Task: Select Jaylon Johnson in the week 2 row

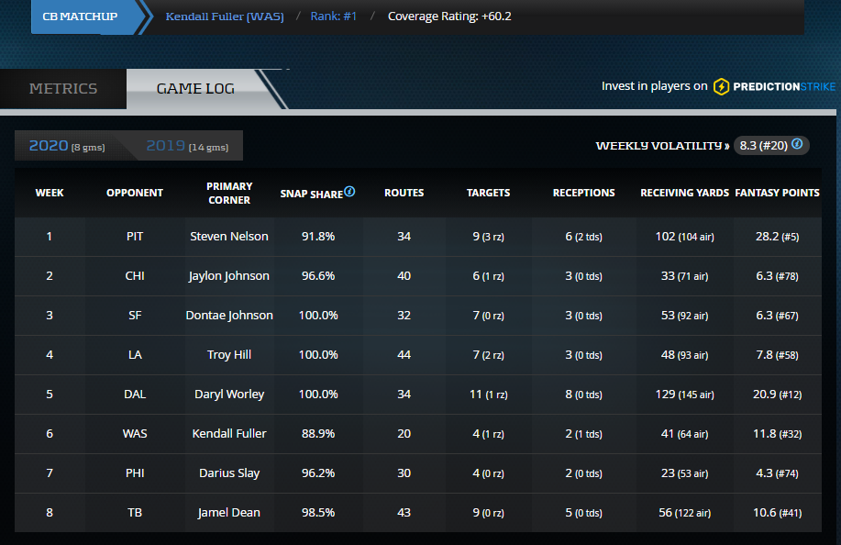Action: click(229, 276)
